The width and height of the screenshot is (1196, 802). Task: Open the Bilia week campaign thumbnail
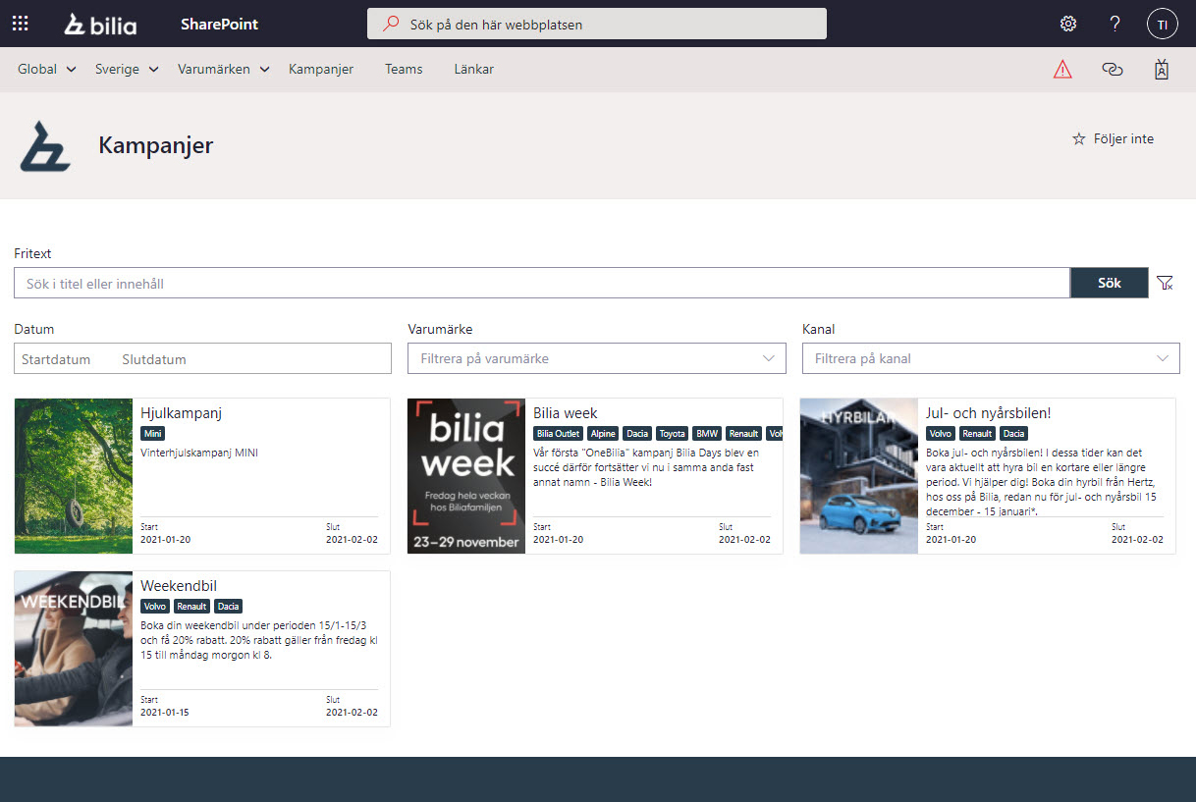466,476
